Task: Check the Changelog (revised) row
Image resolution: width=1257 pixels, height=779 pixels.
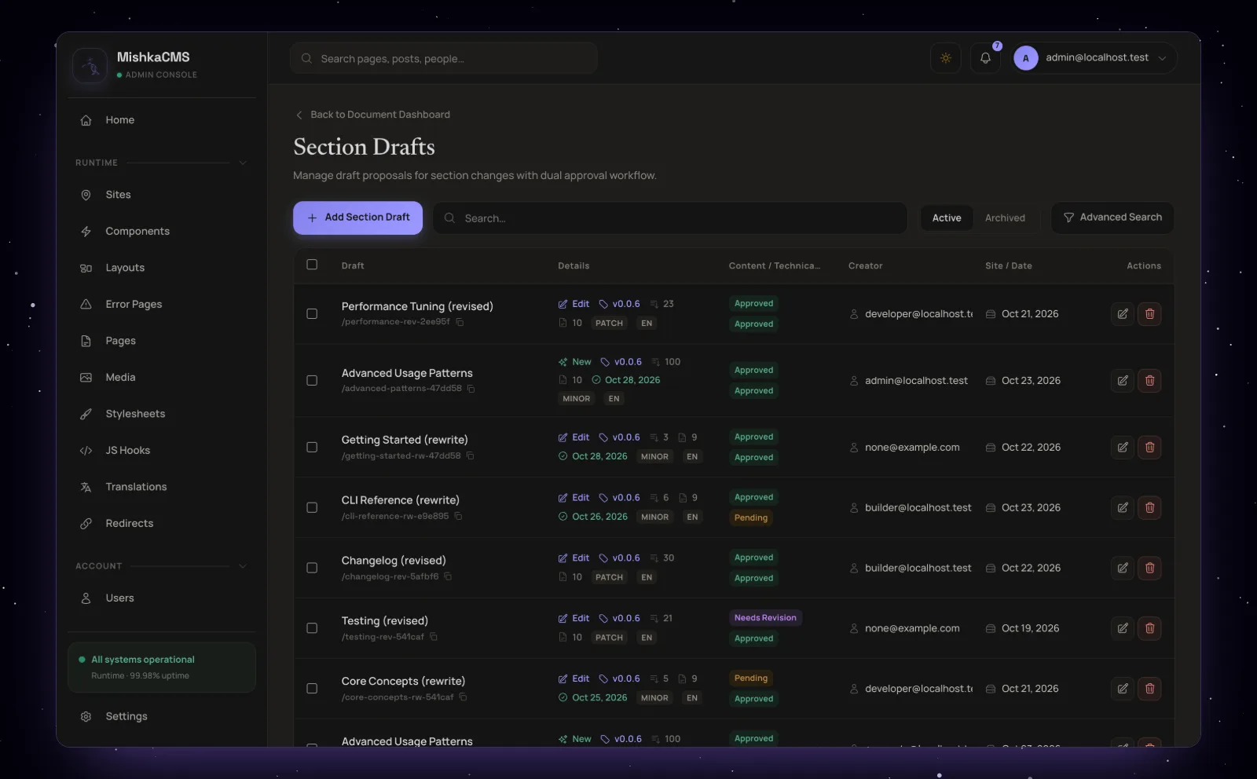Action: (x=312, y=568)
